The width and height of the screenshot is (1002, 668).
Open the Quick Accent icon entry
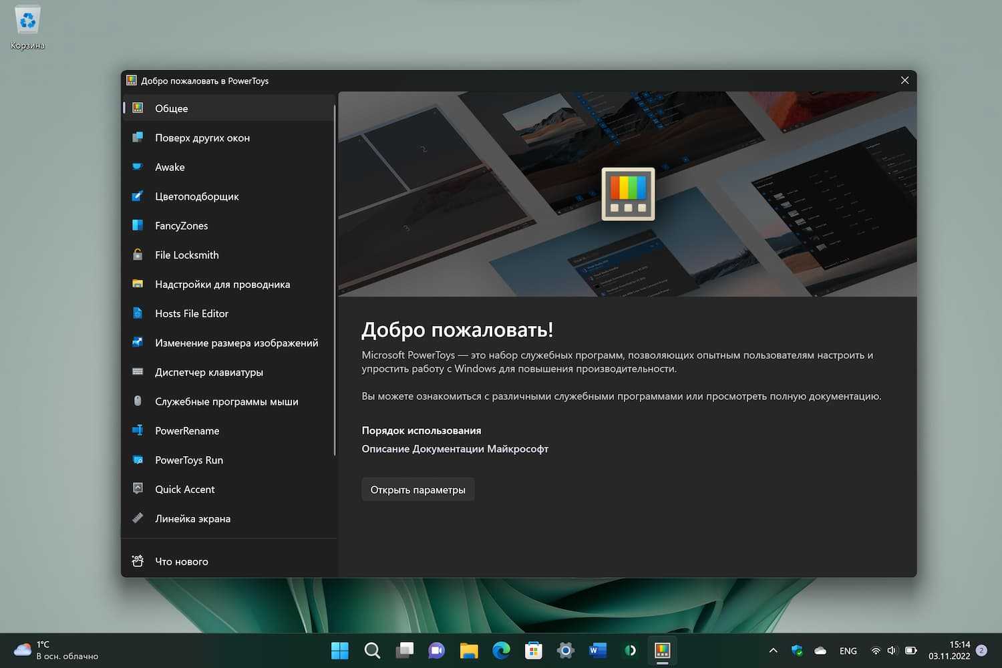pos(138,489)
